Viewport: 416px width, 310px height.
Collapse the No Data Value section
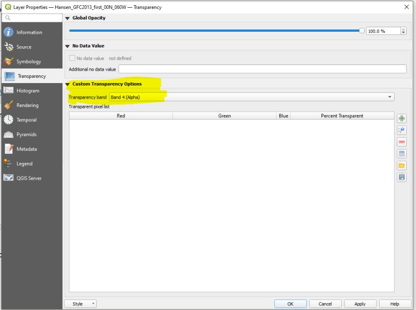coord(68,46)
